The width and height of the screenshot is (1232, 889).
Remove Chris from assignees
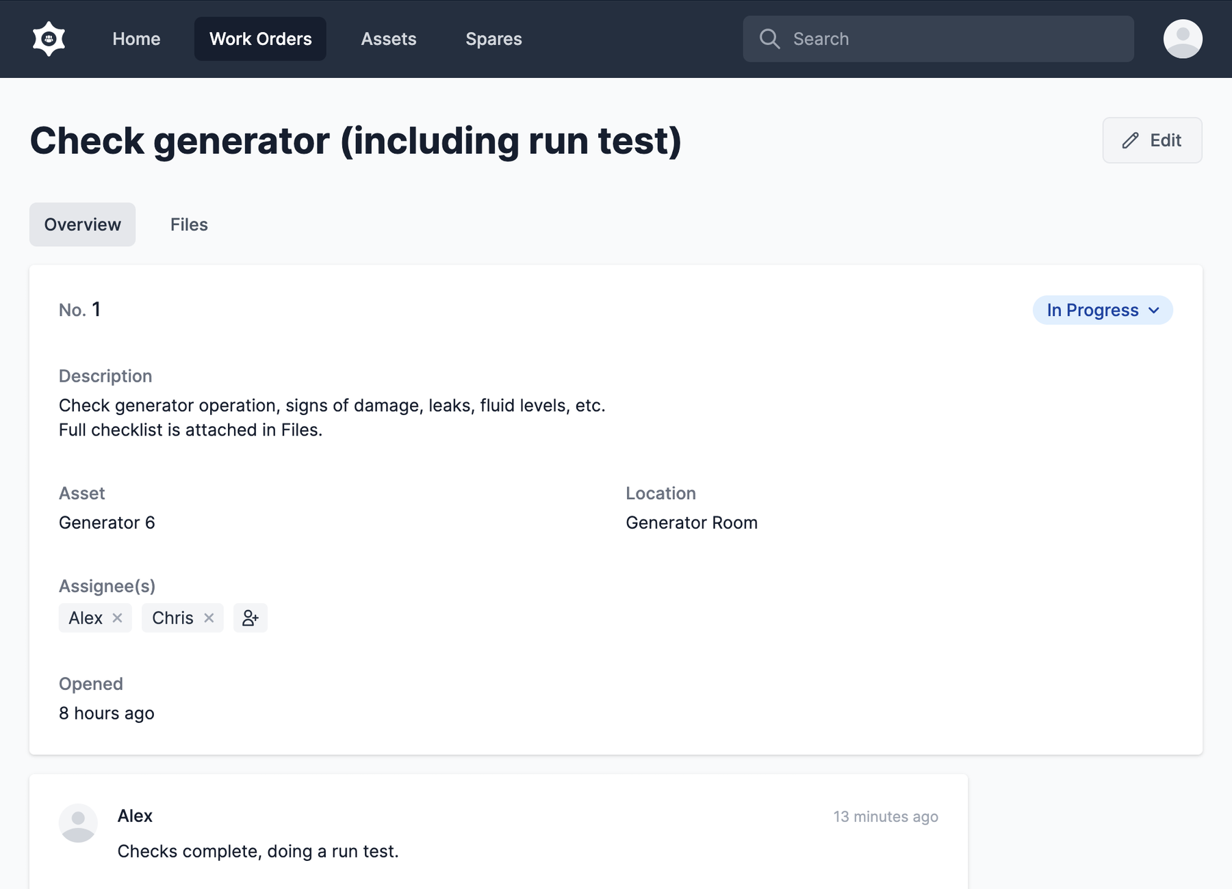click(x=209, y=618)
